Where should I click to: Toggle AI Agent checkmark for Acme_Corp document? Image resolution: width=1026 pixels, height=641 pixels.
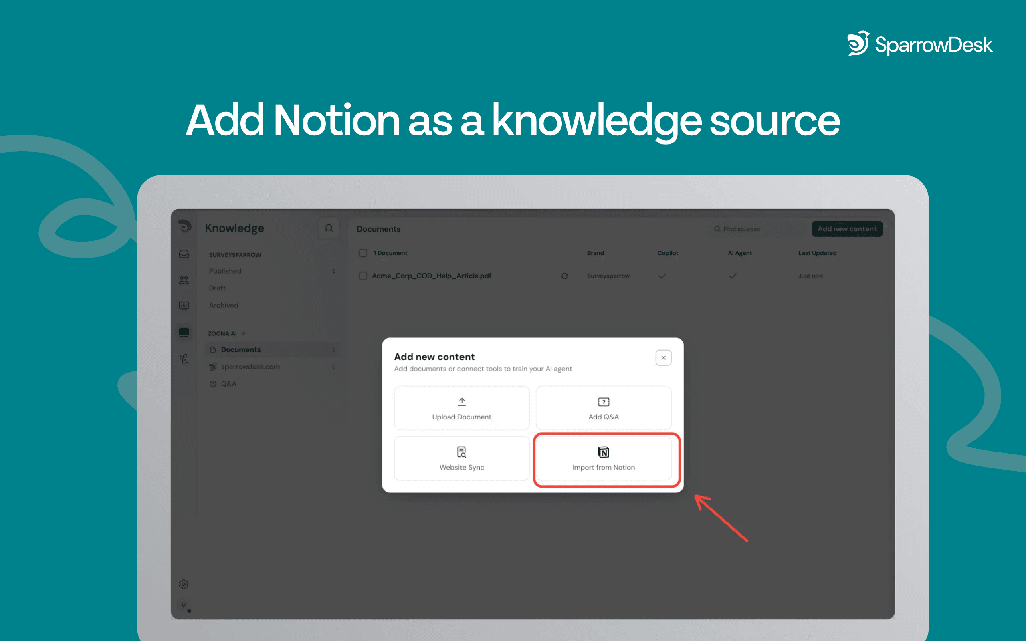pyautogui.click(x=733, y=276)
